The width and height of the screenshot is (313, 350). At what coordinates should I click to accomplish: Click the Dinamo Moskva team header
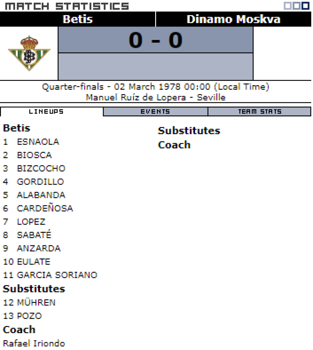pyautogui.click(x=233, y=19)
